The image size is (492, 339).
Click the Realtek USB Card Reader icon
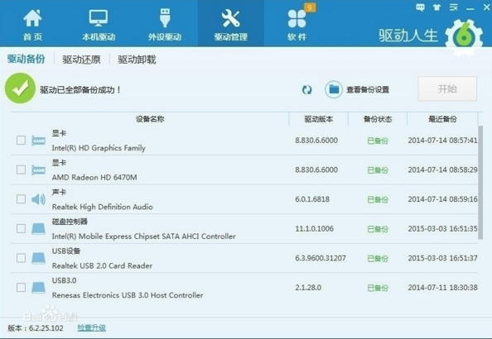click(x=38, y=258)
